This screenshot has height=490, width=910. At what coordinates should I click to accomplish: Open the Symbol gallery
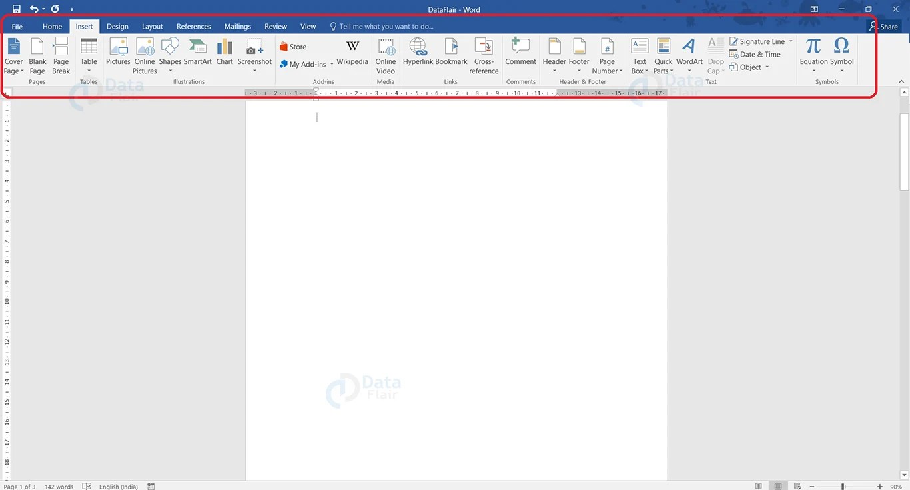tap(842, 56)
